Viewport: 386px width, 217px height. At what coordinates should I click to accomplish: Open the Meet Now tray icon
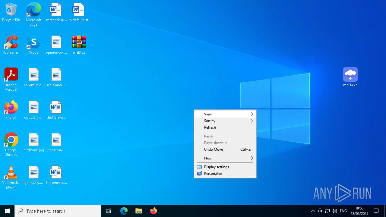point(320,211)
